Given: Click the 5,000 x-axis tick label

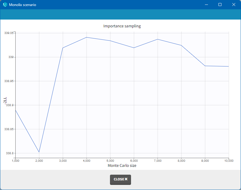Looking at the screenshot, I should pos(110,161).
